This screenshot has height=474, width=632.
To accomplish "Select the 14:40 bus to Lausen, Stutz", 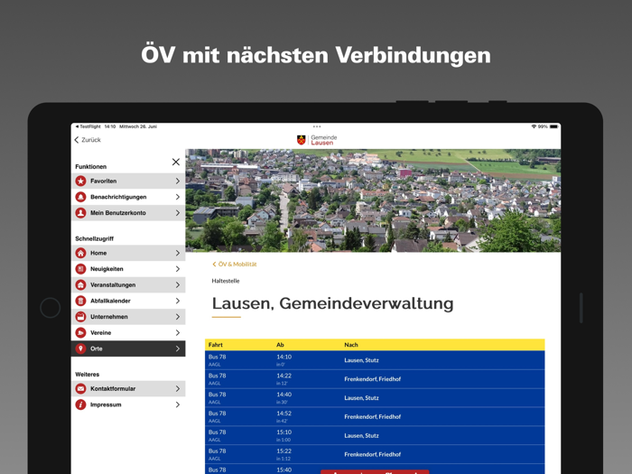I will [x=375, y=398].
